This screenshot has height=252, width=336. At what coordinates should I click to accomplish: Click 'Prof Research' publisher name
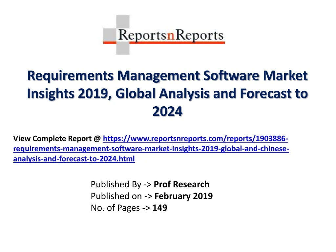pyautogui.click(x=181, y=184)
